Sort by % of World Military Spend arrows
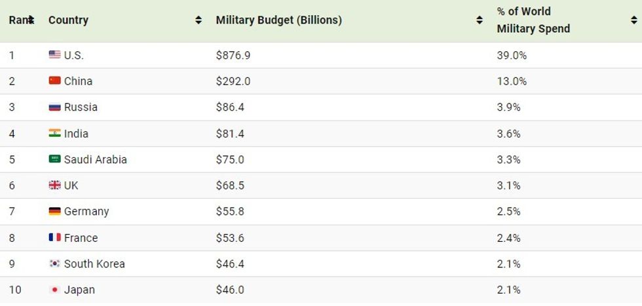Screen dimensions: 642x306 tap(633, 20)
